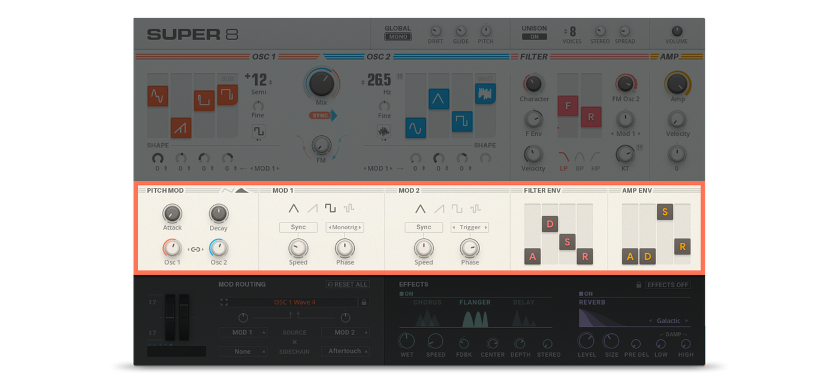
Task: Toggle the MOD 2 Sync button
Action: pos(424,227)
